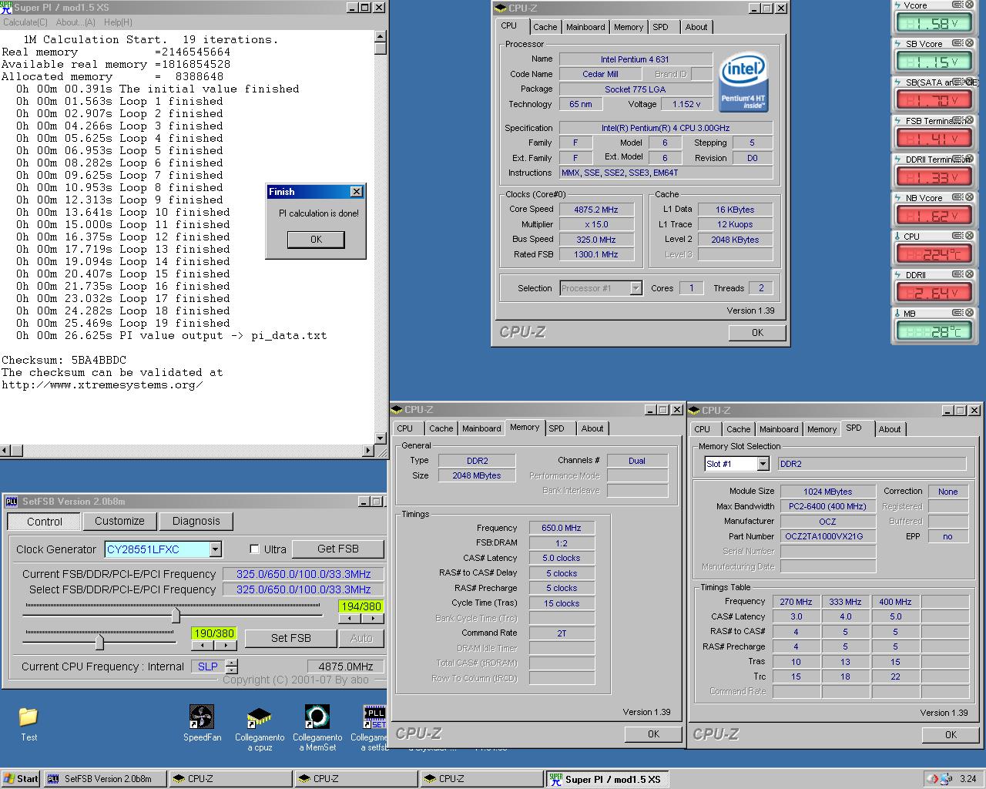Click the Super PI horizontal scrollbar left arrow
This screenshot has width=986, height=789.
(6, 450)
